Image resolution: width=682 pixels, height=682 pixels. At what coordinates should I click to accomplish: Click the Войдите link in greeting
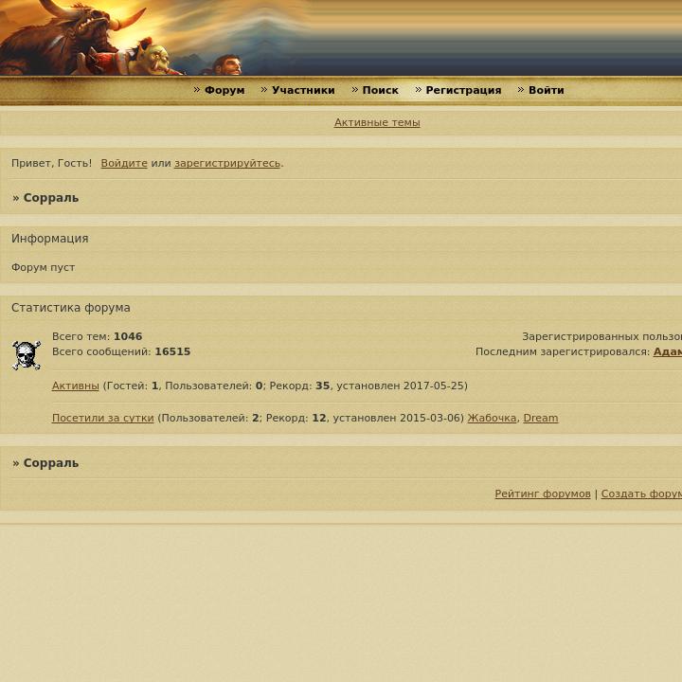(x=124, y=163)
